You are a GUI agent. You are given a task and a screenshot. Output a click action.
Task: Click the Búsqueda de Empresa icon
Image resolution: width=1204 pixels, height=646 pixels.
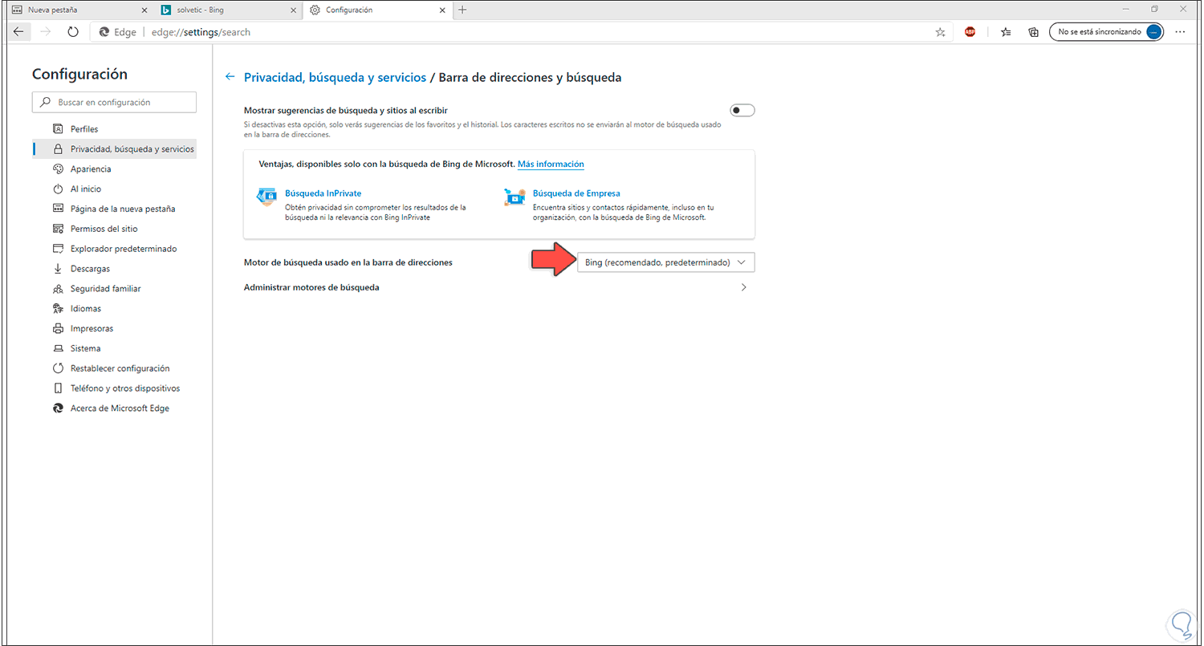(x=515, y=197)
